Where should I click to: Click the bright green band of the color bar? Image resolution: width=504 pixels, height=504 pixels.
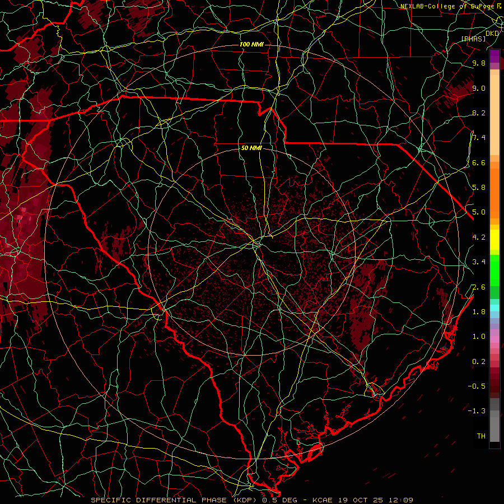(x=494, y=270)
